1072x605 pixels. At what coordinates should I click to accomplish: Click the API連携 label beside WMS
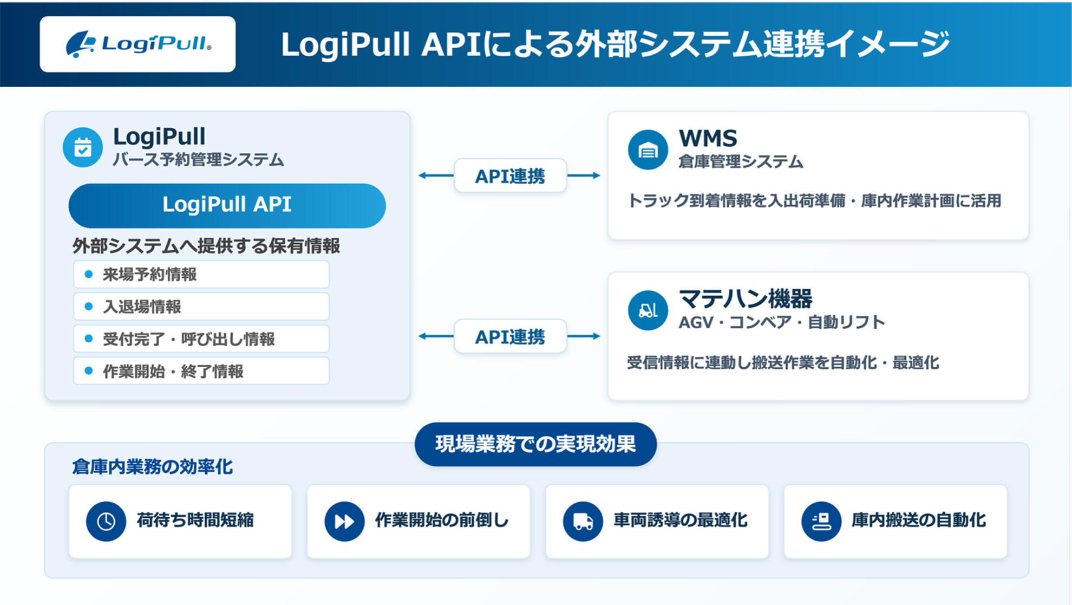(x=510, y=175)
